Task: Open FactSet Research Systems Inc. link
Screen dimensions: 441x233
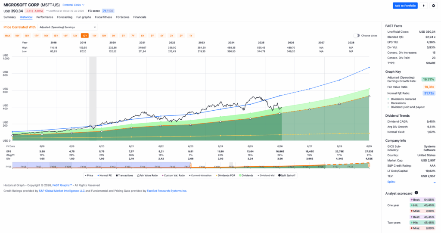Action: (x=167, y=191)
